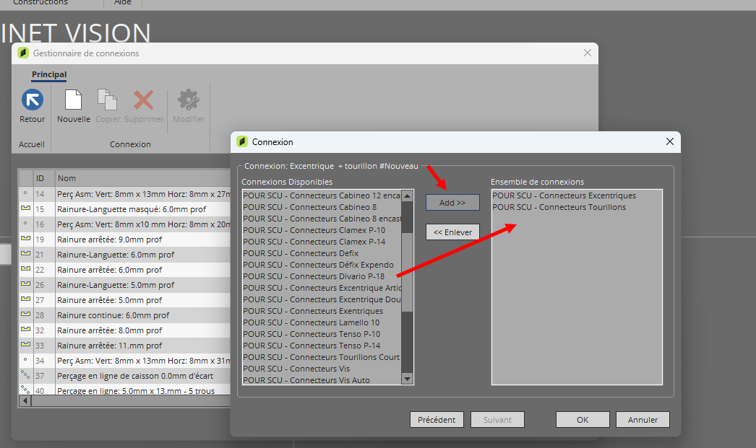Click the groove icon in row 28

click(25, 315)
